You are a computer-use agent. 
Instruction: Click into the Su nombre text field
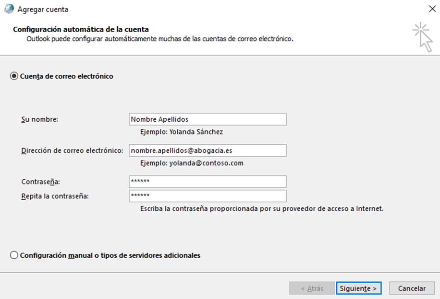[208, 119]
